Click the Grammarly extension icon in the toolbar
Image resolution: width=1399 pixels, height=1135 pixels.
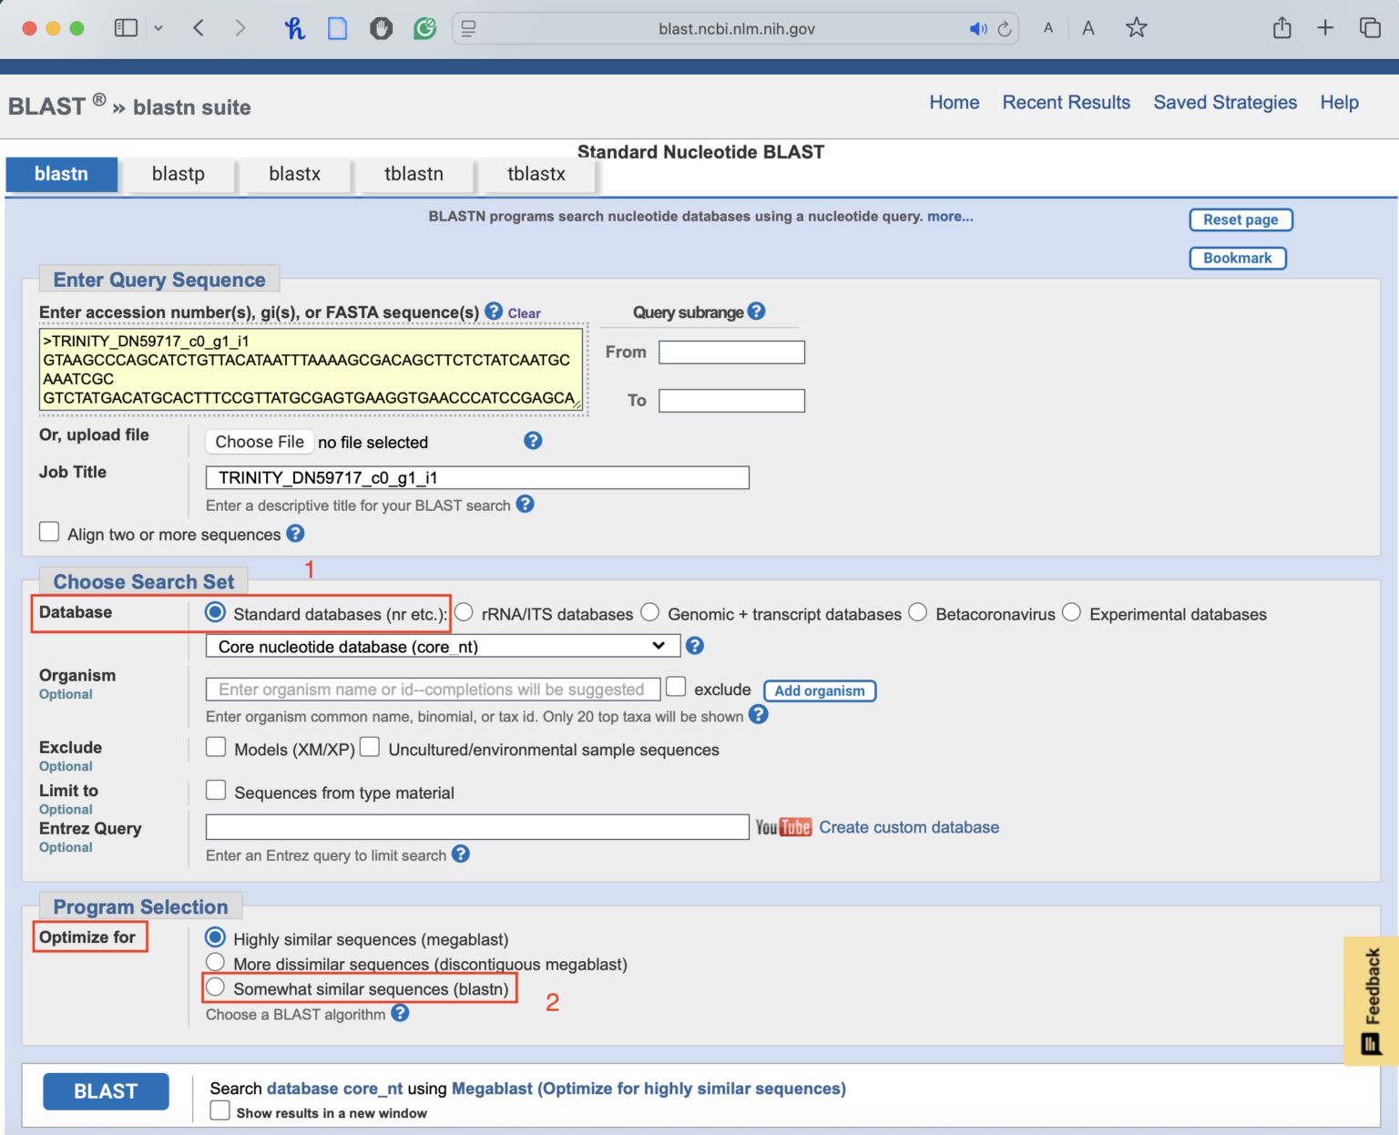click(424, 27)
